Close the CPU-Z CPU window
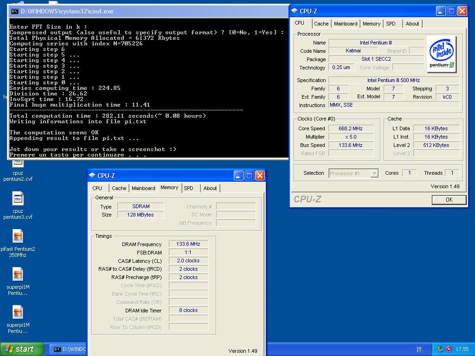This screenshot has height=356, width=475. pyautogui.click(x=462, y=11)
